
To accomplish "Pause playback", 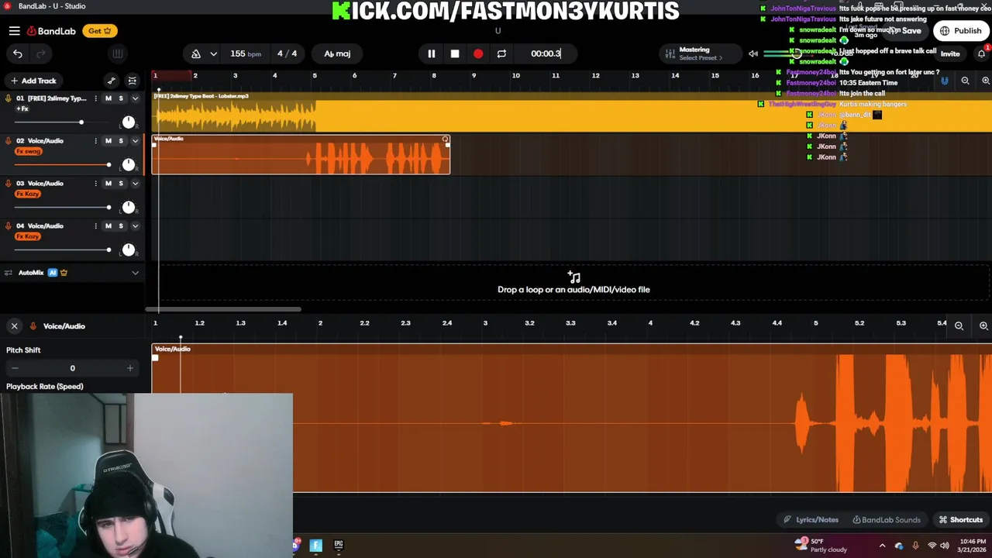I will pos(432,53).
